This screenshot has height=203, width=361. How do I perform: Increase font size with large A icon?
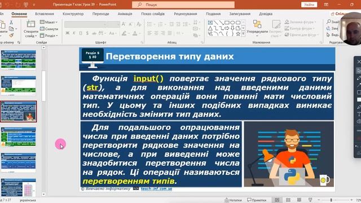point(124,24)
